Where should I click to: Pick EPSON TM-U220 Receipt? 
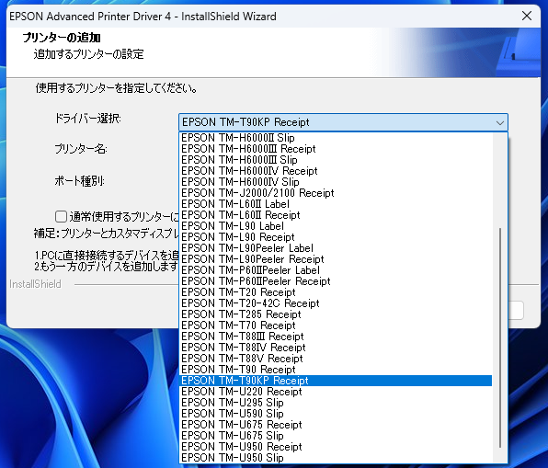pyautogui.click(x=336, y=392)
